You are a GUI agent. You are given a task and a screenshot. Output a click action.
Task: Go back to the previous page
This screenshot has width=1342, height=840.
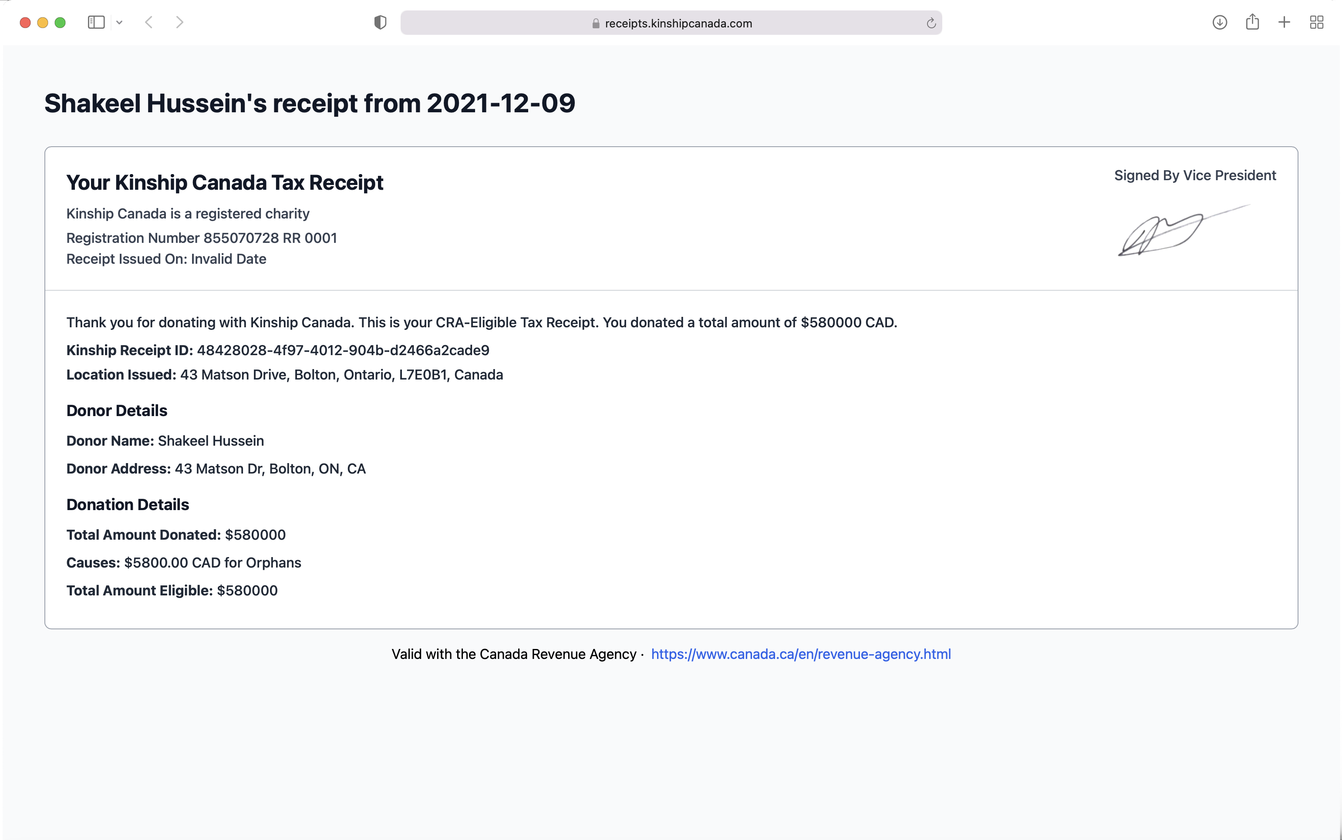[x=149, y=22]
